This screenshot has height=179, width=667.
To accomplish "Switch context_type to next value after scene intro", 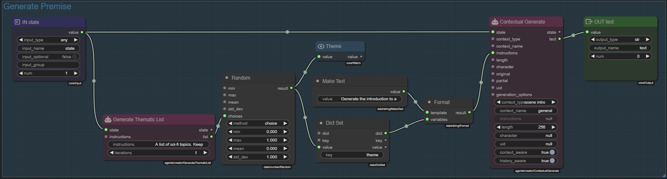I will pyautogui.click(x=553, y=102).
